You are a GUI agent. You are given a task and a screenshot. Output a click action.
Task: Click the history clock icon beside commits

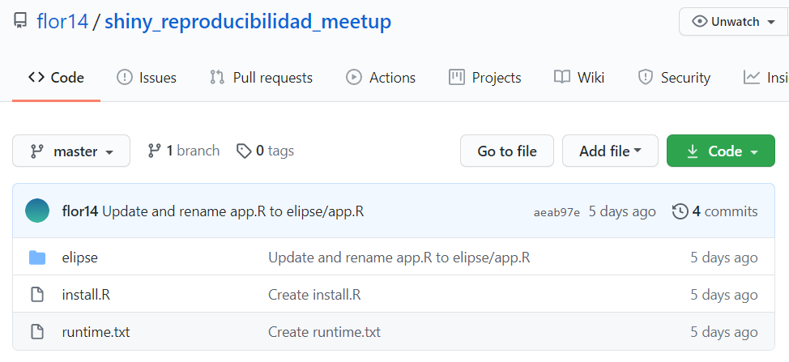[680, 211]
